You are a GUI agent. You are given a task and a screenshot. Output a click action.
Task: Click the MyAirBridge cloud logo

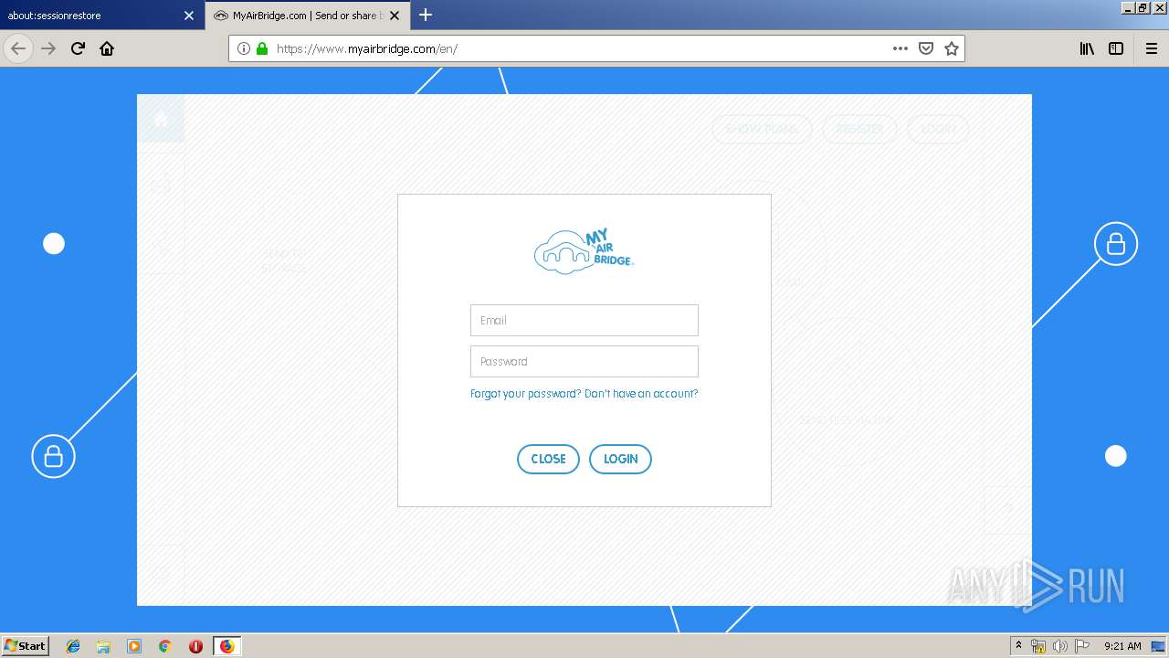coord(584,251)
